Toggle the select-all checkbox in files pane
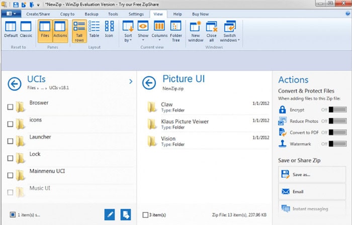Viewport: 352px width, 225px height. (x=13, y=214)
